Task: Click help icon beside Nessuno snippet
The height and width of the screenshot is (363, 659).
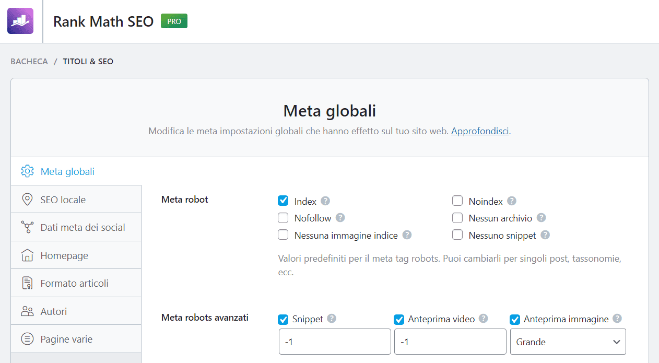Action: pyautogui.click(x=545, y=235)
